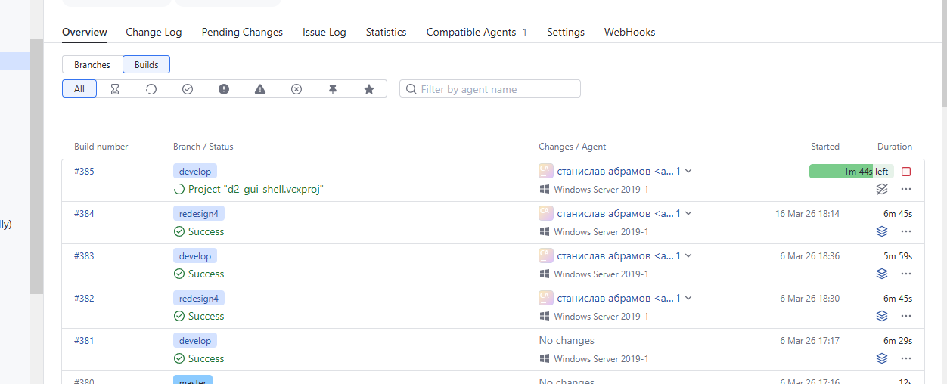Viewport: 947px width, 384px height.
Task: Filter builds by successful checkmark icon
Action: 188,89
